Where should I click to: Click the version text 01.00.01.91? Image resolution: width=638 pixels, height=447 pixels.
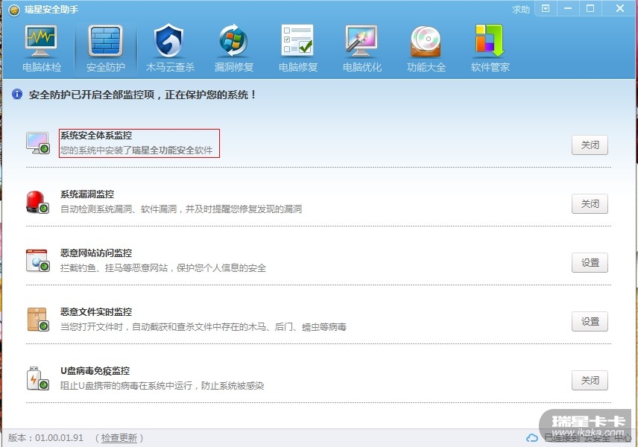point(59,437)
